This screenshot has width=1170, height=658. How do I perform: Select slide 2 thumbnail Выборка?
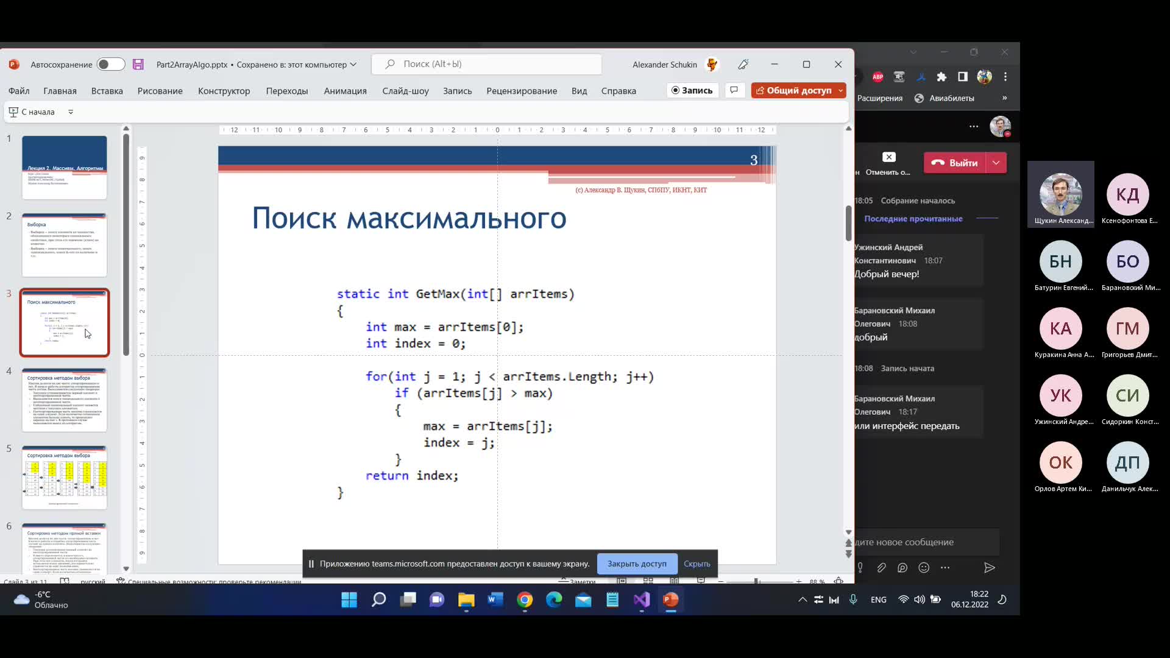[65, 245]
